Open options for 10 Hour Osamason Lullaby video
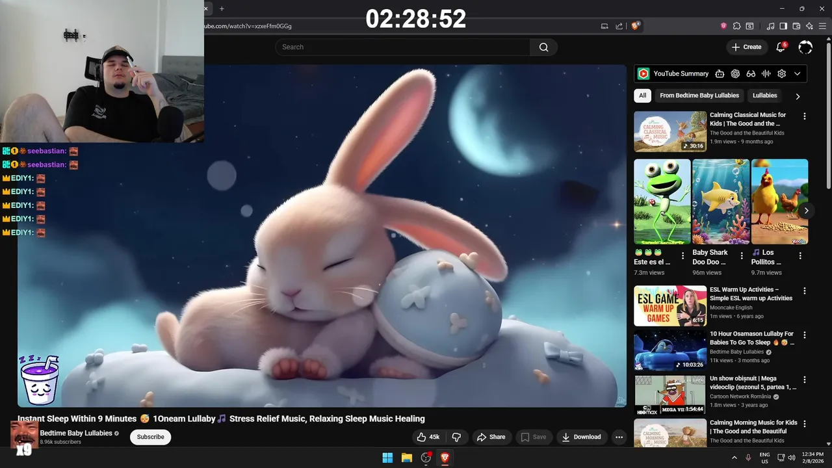Image resolution: width=832 pixels, height=468 pixels. [805, 335]
